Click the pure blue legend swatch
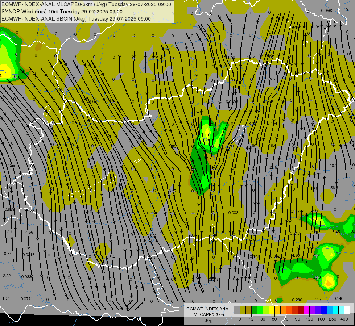Viewport: 355px width, 326px height. tap(324, 310)
